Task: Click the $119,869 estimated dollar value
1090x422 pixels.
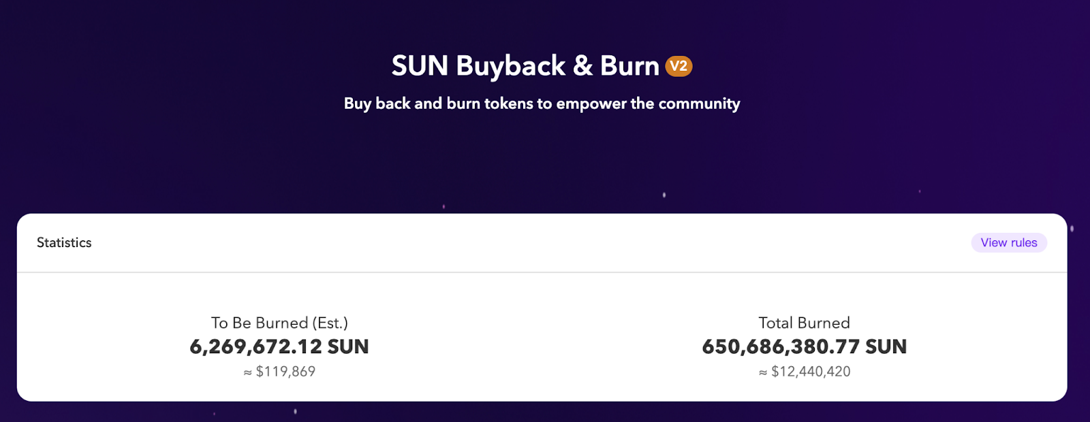Action: pos(285,372)
